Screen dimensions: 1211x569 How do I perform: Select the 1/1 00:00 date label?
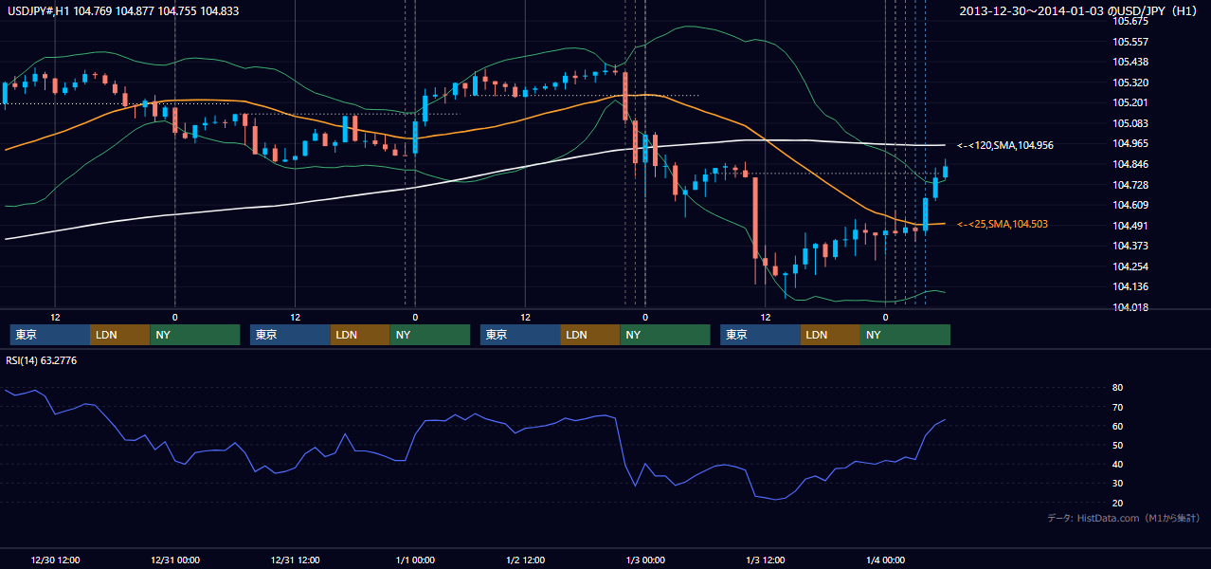415,560
